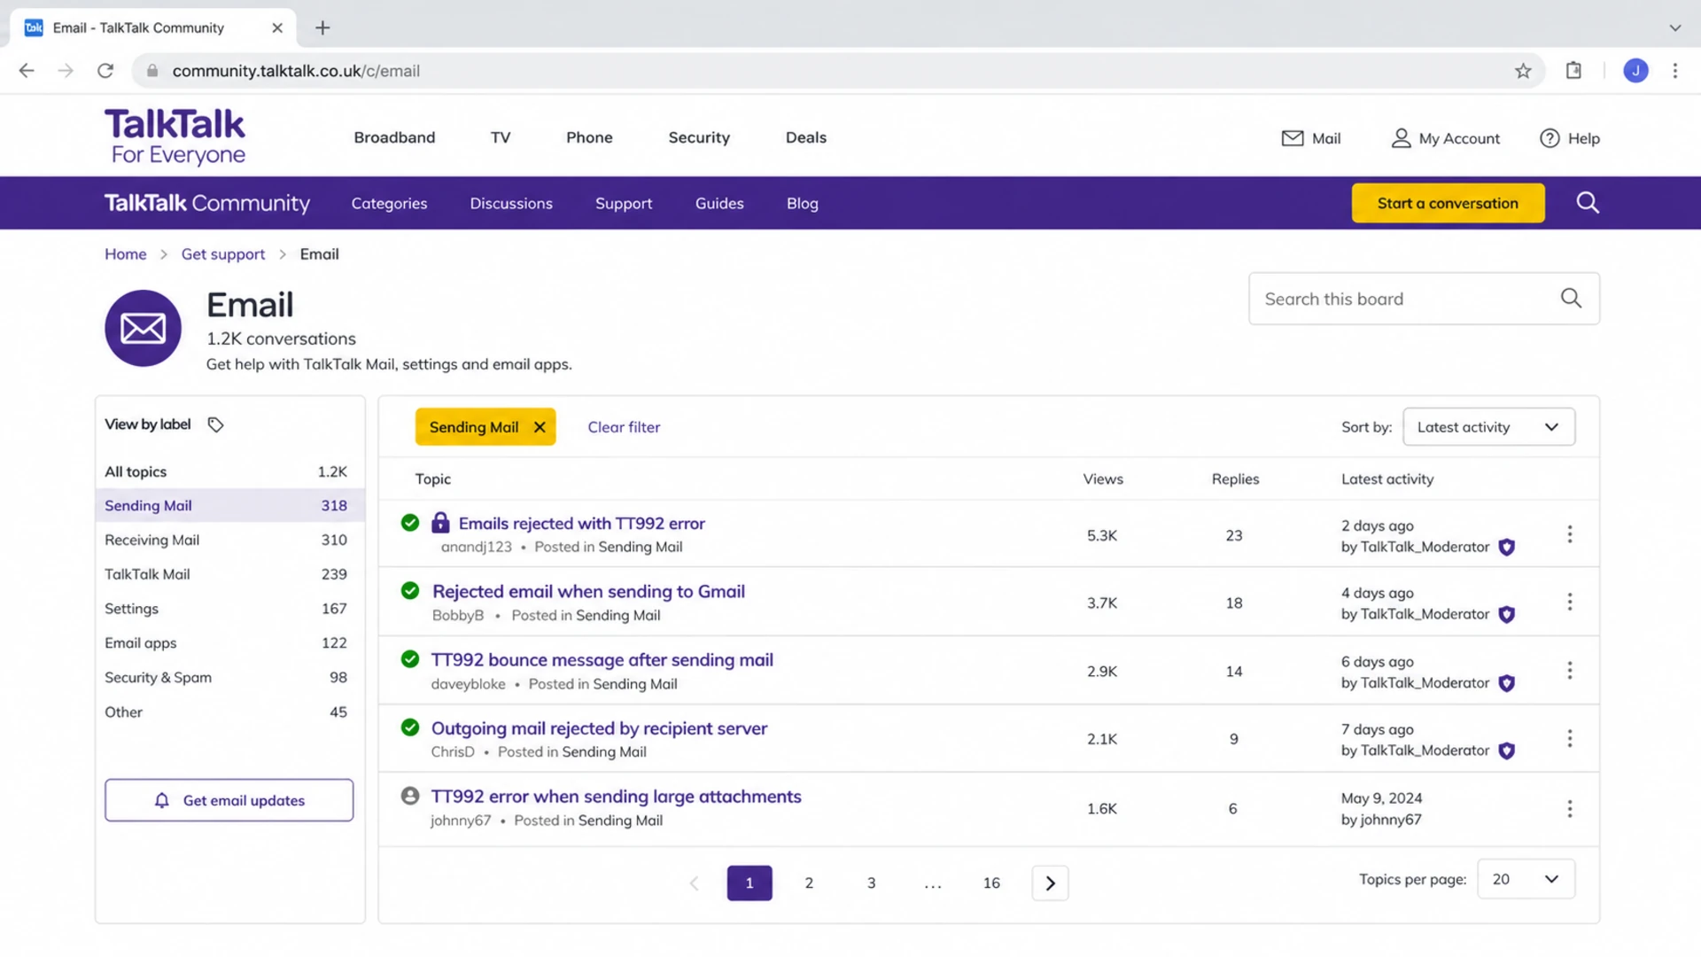Open the Deals menu item

(x=805, y=137)
